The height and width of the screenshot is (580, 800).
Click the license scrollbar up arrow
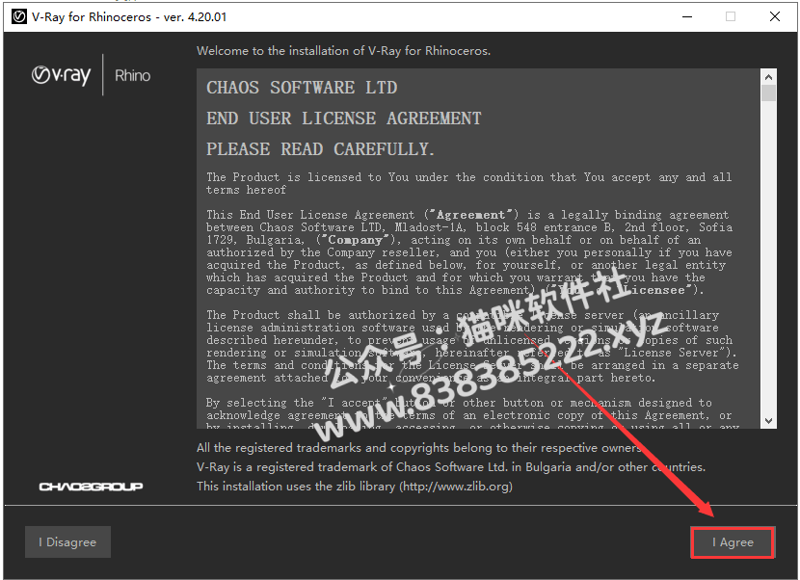coord(768,77)
